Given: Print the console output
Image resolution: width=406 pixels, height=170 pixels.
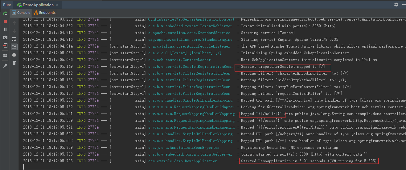Looking at the screenshot, I should tap(14, 55).
